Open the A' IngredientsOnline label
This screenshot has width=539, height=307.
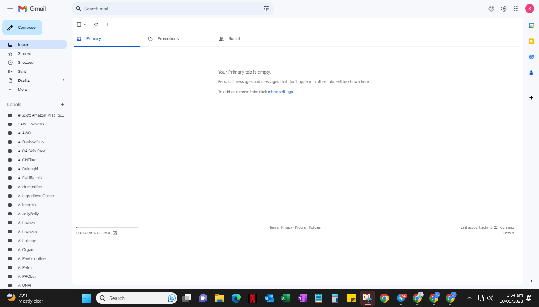coord(34,196)
